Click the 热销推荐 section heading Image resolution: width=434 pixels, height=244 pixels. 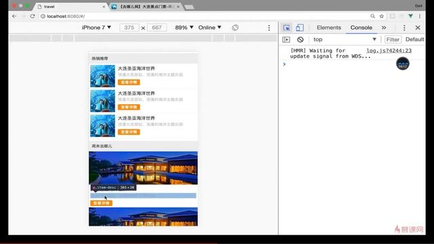(100, 59)
